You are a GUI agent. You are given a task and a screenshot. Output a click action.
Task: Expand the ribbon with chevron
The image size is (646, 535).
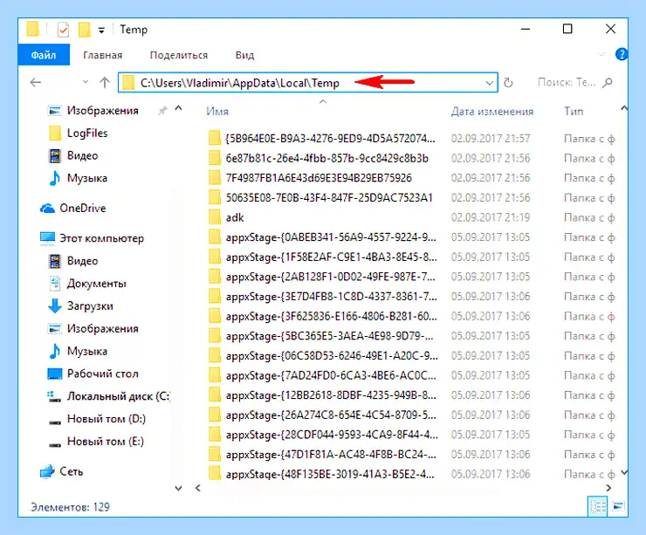(601, 54)
